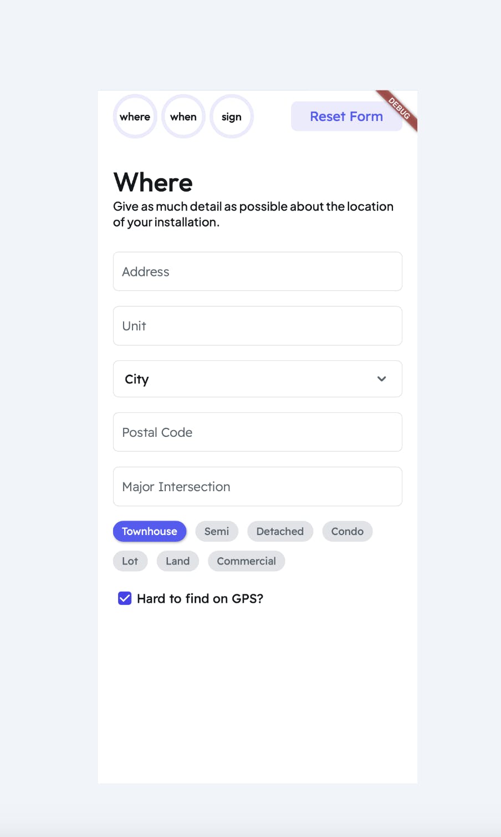
Task: Uncheck the Hard to find on GPS checkbox
Action: pos(125,598)
